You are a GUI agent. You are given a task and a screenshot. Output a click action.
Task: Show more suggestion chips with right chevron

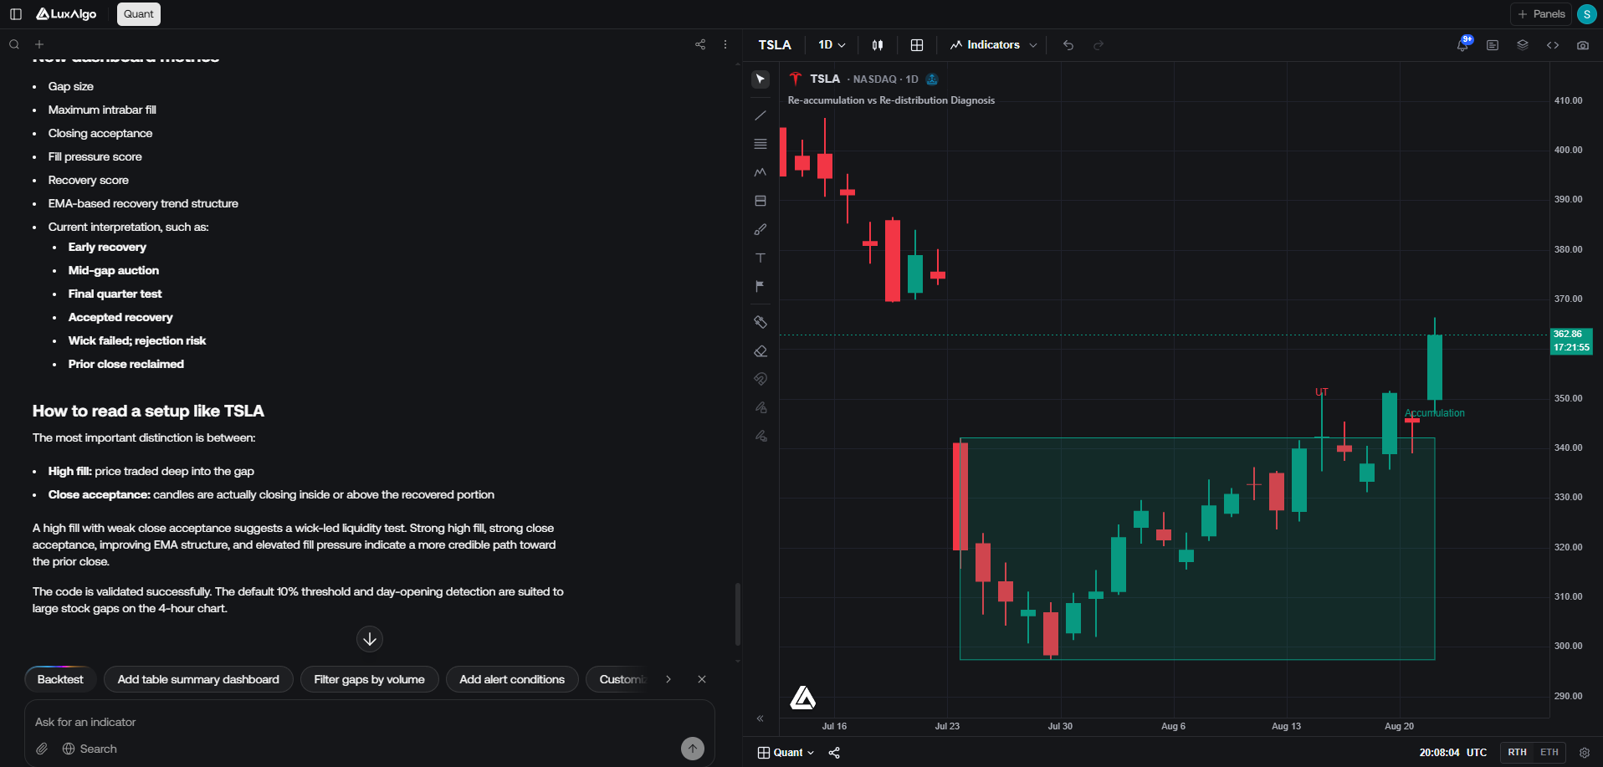668,679
